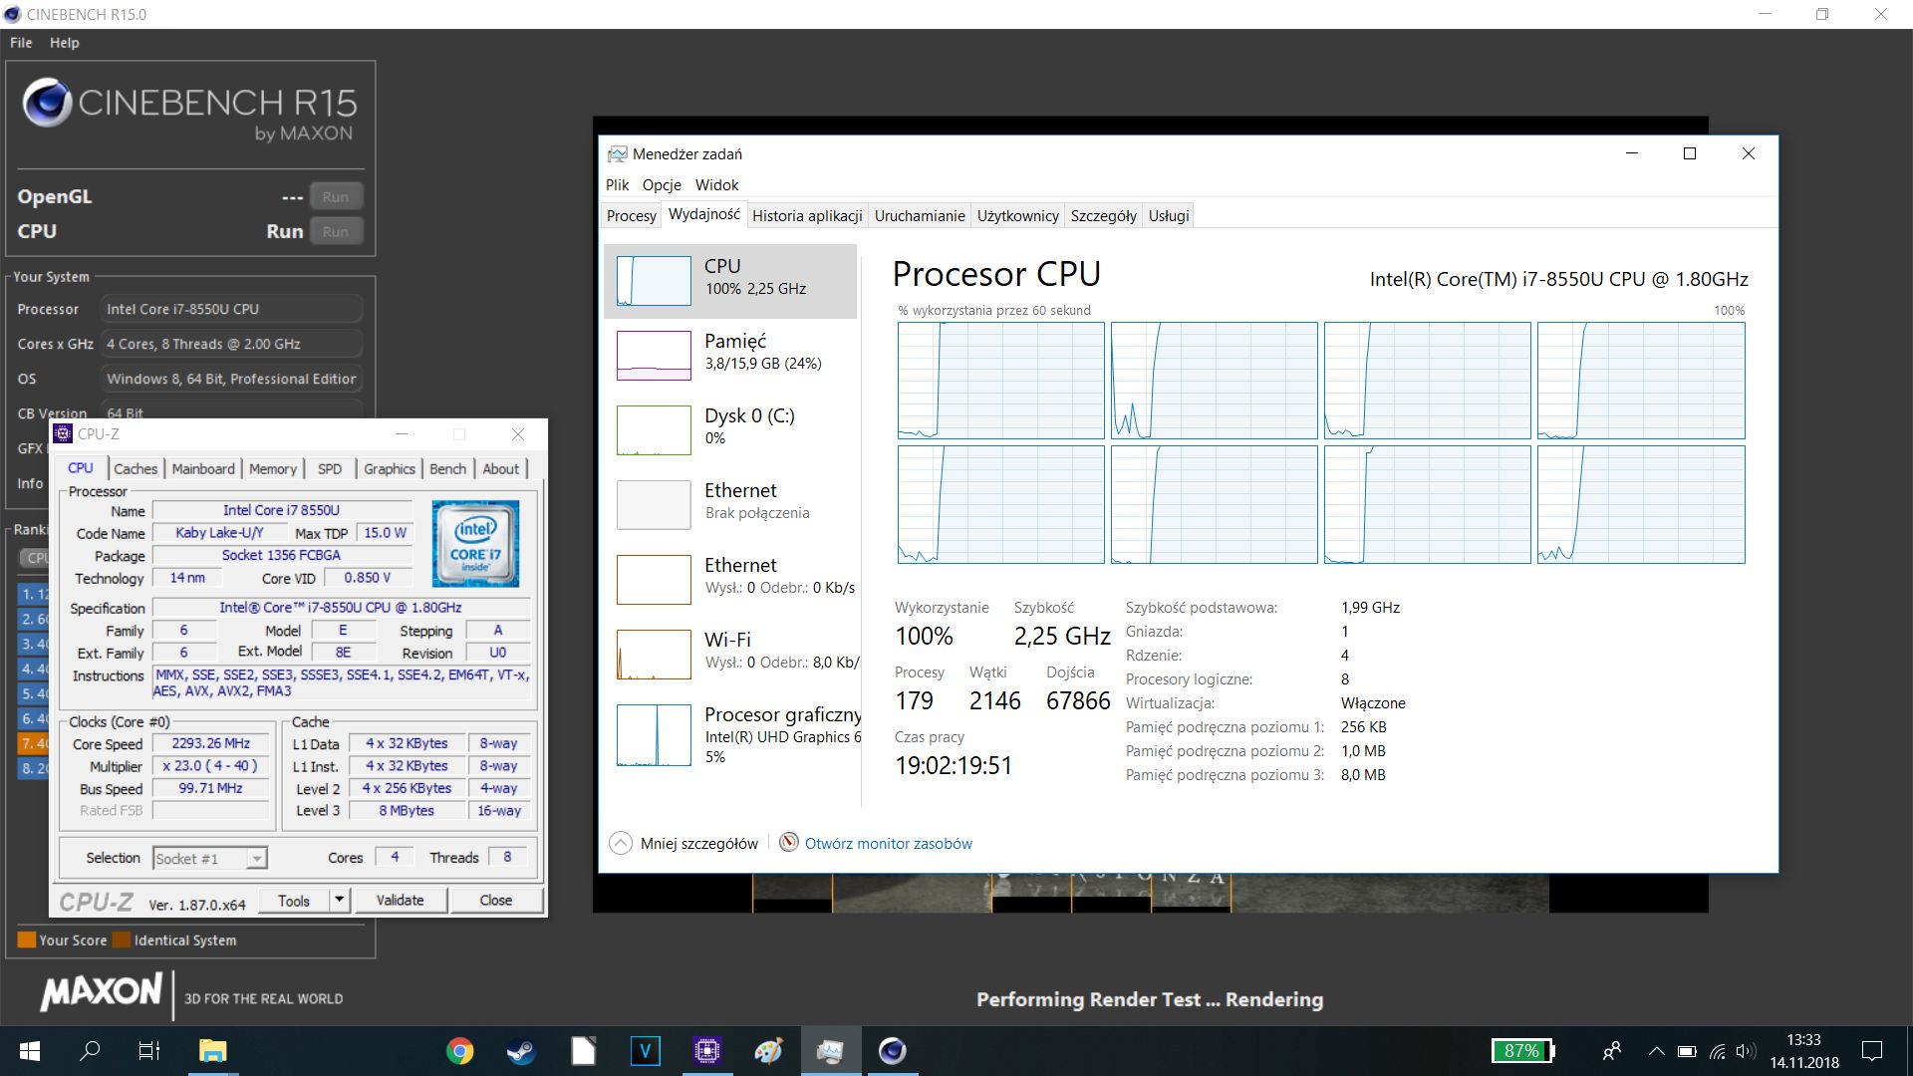Click the Run button next to CPU
The height and width of the screenshot is (1076, 1913).
click(336, 232)
